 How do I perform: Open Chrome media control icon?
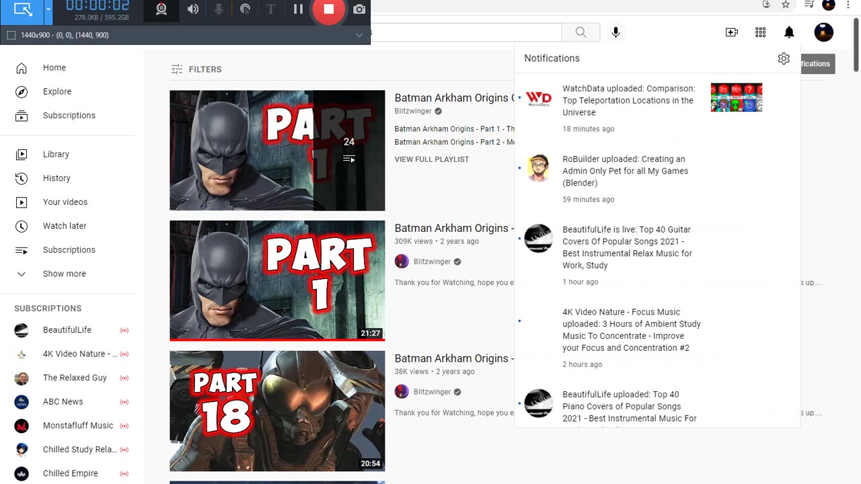(810, 5)
